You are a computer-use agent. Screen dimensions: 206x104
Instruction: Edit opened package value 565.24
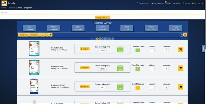(102, 50)
